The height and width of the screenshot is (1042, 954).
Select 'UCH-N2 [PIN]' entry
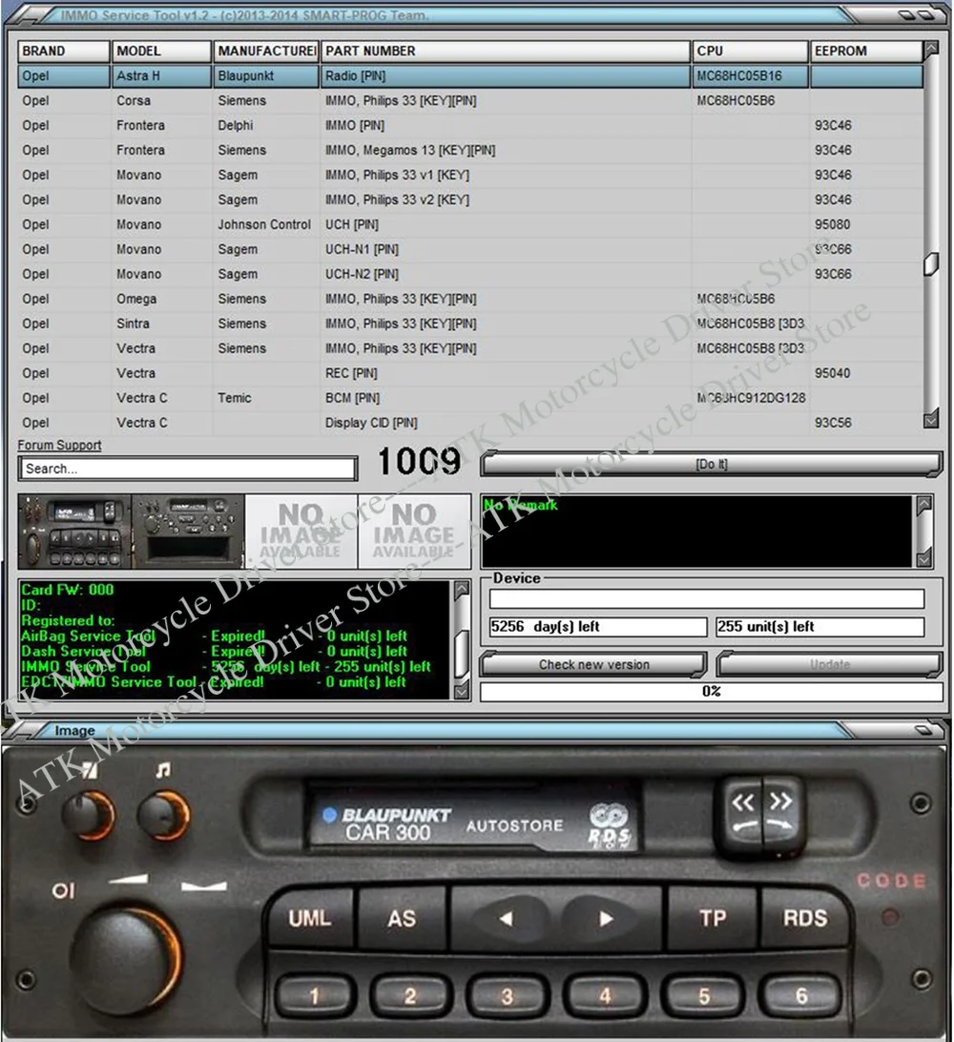pos(363,274)
